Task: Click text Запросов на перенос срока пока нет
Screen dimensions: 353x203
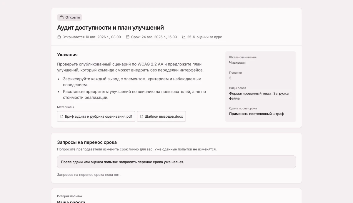Action: [x=89, y=175]
